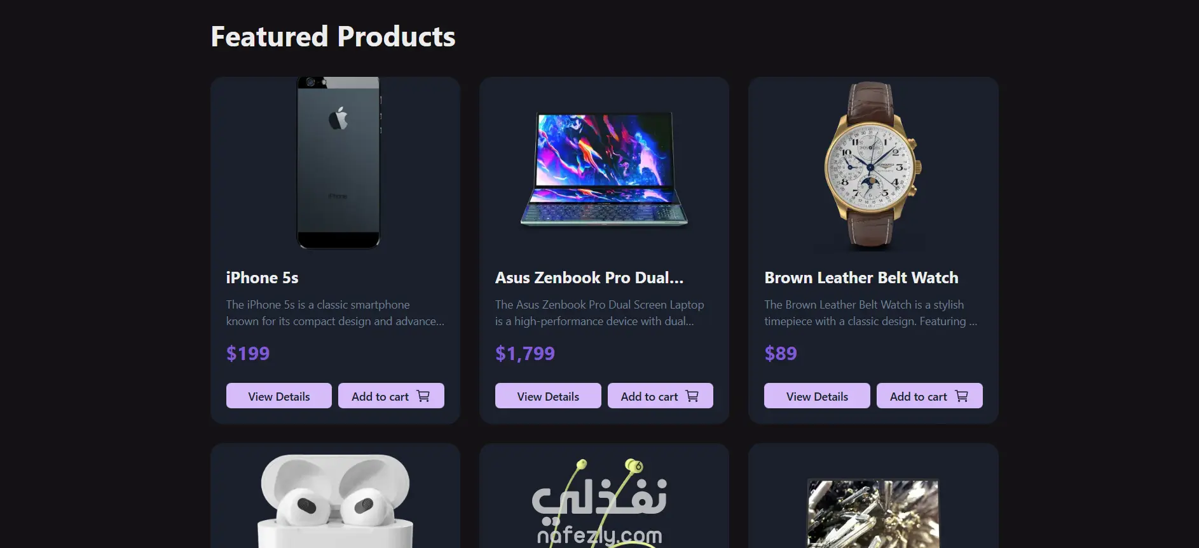This screenshot has height=548, width=1199.
Task: View details of the iPhone 5s
Action: pos(279,396)
